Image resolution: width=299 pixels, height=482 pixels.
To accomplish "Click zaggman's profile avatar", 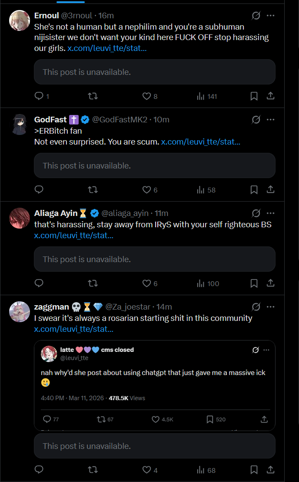I will (x=20, y=311).
